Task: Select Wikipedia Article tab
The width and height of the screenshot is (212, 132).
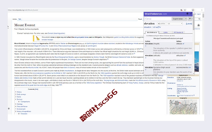Action: [x=15, y=19]
